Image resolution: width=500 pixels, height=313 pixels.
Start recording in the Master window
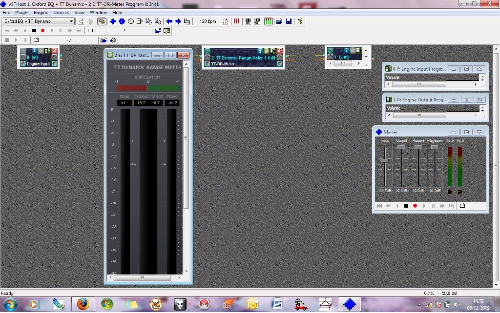(415, 206)
